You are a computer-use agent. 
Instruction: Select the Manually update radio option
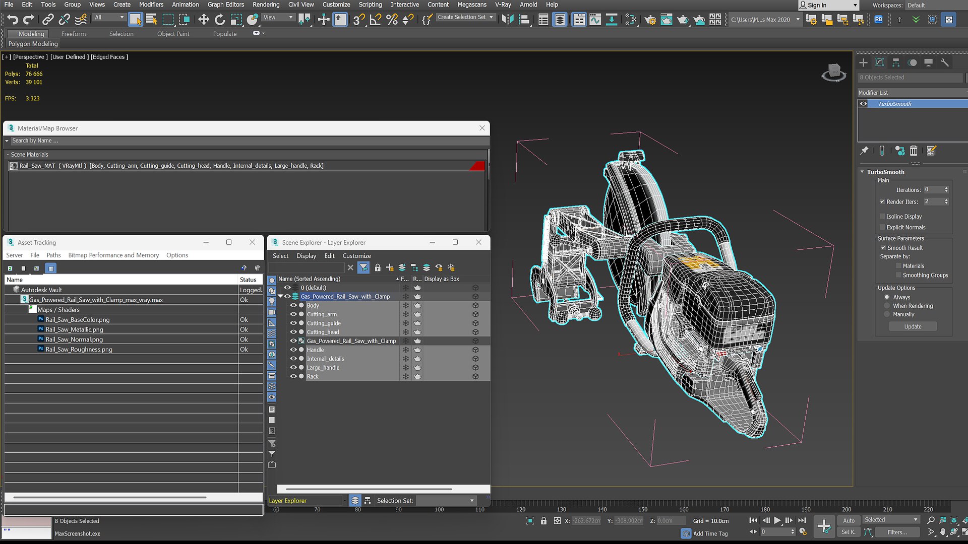click(x=887, y=314)
